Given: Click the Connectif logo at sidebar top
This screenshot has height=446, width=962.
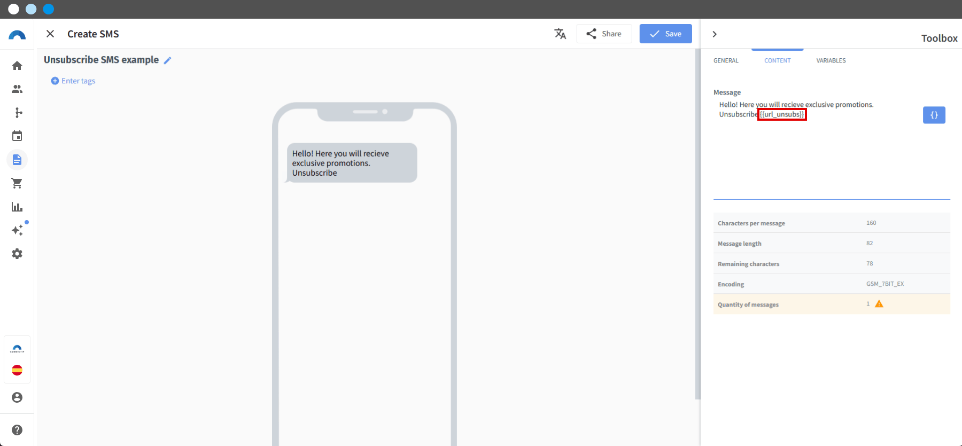Looking at the screenshot, I should [17, 35].
